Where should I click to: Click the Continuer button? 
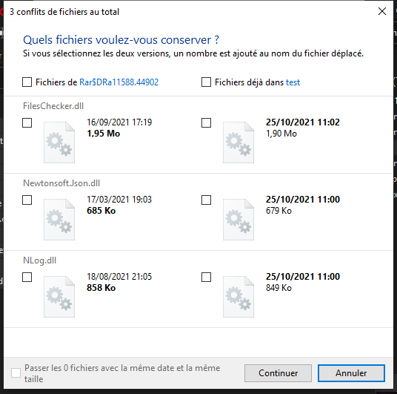[x=278, y=373]
